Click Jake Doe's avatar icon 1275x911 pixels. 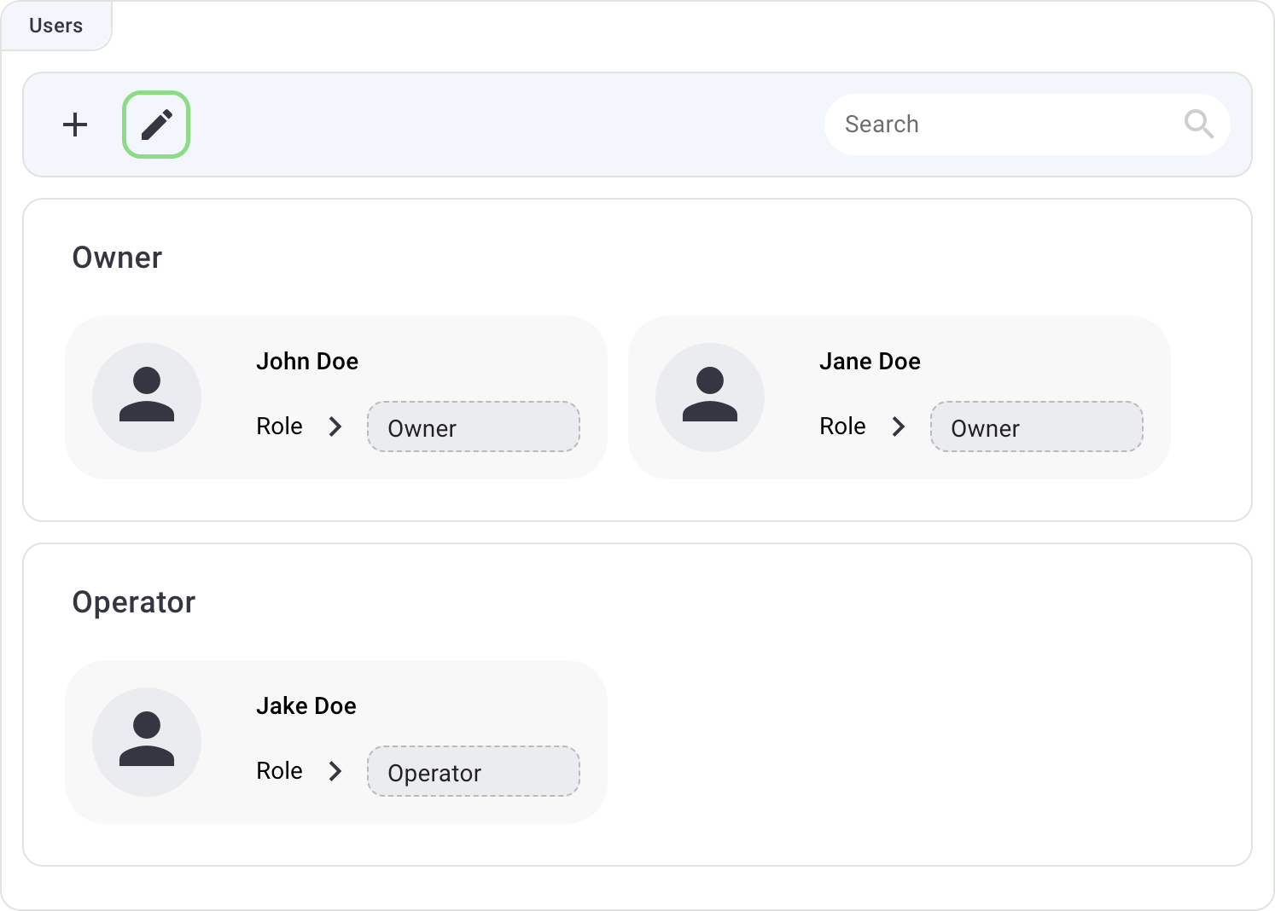tap(147, 742)
